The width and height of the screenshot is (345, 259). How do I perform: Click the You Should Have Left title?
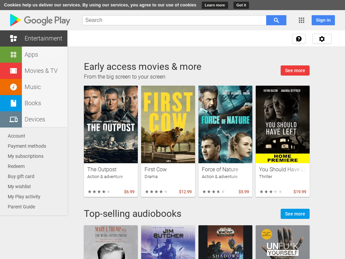283,169
